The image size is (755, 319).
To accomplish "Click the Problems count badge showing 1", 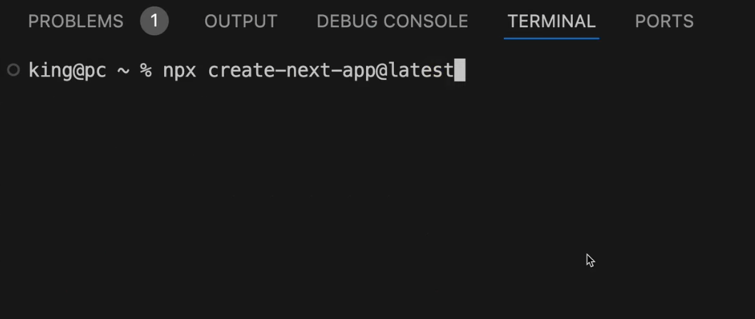I will [154, 21].
